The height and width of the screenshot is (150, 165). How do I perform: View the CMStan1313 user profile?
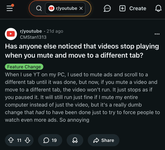33,37
